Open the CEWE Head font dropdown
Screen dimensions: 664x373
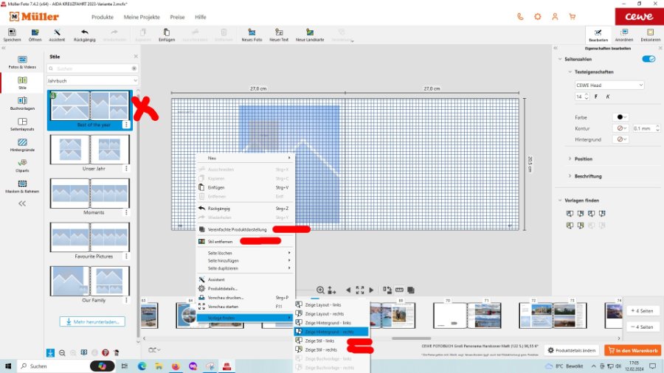pyautogui.click(x=609, y=85)
